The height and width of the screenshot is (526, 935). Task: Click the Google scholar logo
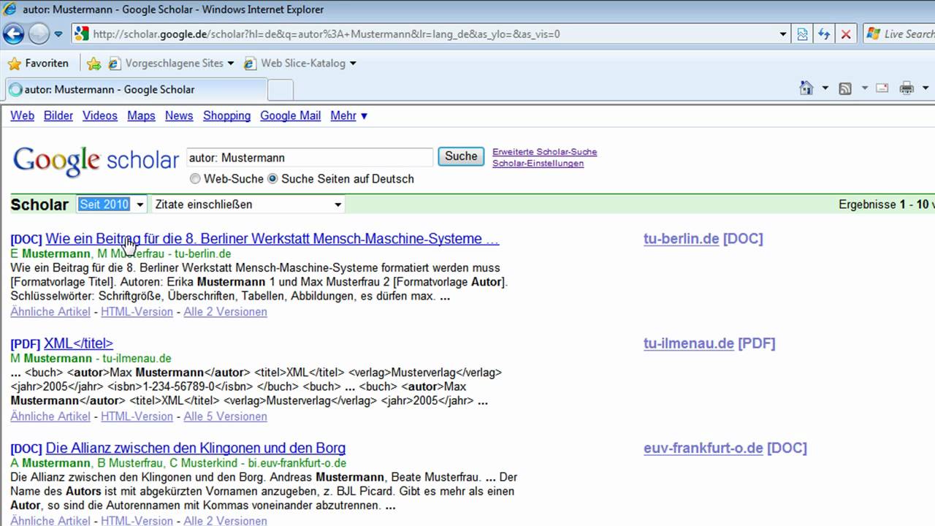pos(96,161)
